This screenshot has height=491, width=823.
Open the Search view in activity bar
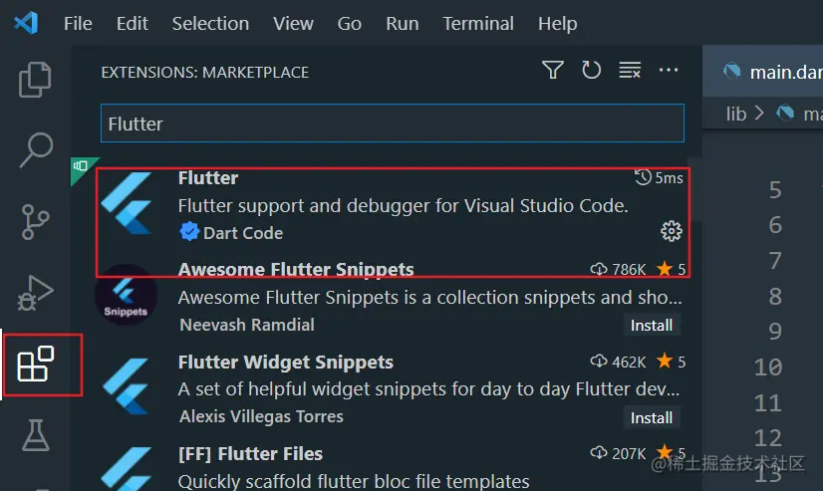click(x=36, y=150)
